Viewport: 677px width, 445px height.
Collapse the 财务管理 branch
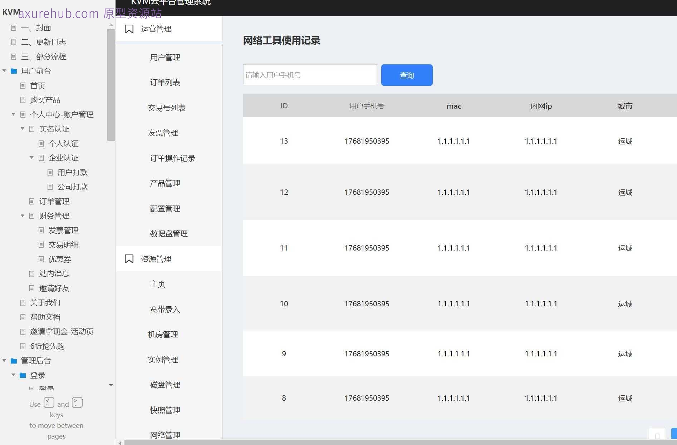[22, 216]
